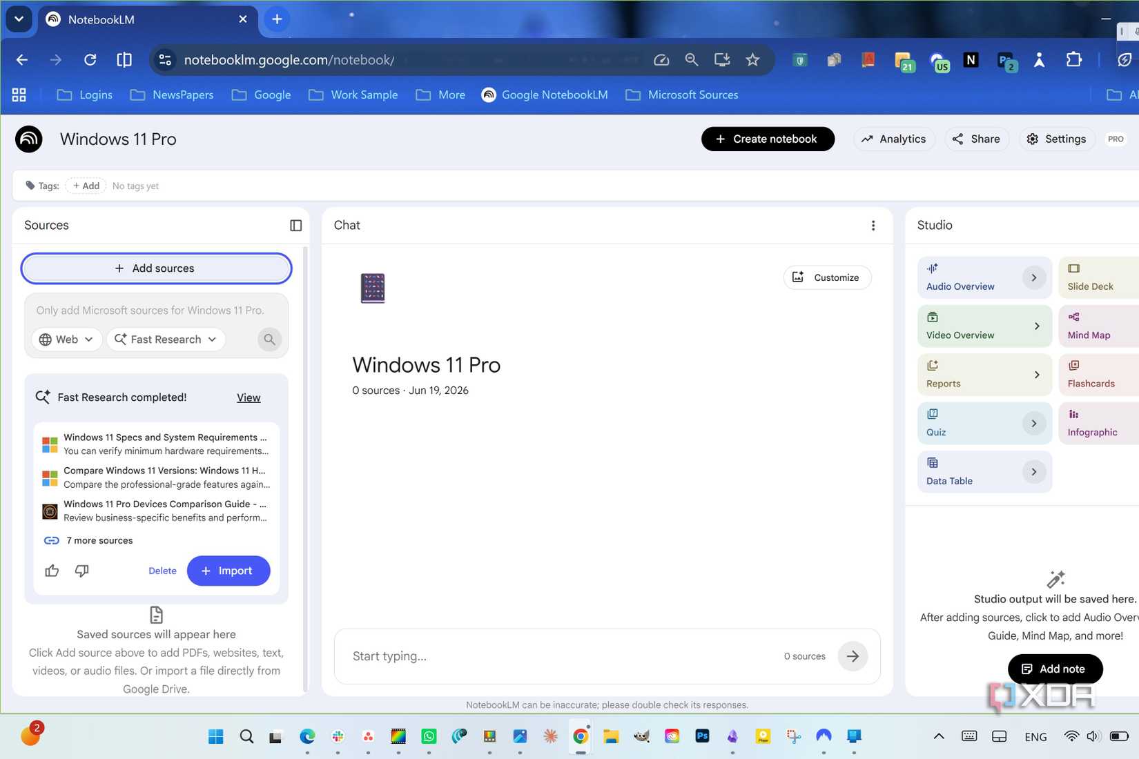Image resolution: width=1139 pixels, height=759 pixels.
Task: Open File Explorer from the taskbar
Action: (x=611, y=736)
